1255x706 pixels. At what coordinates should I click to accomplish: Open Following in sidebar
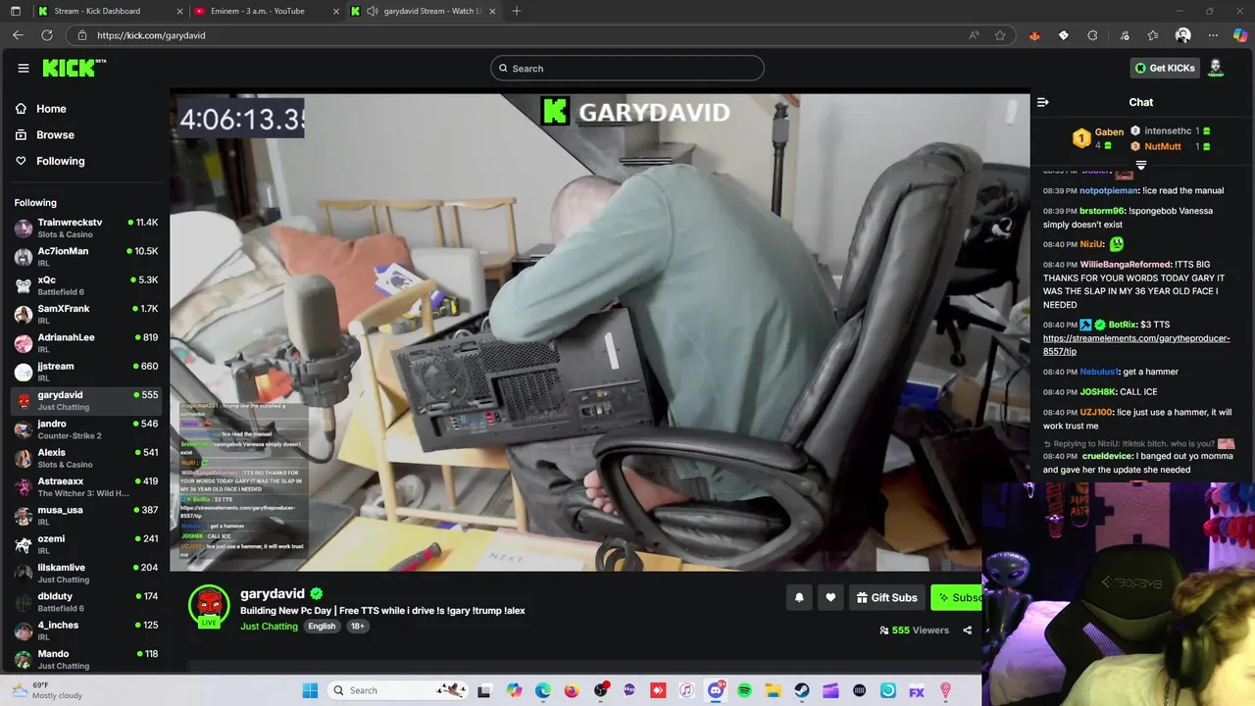60,161
